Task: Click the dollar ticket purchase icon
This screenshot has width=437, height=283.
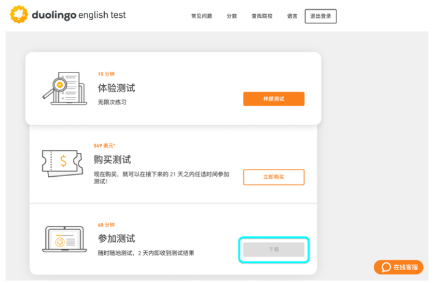Action: (x=63, y=163)
